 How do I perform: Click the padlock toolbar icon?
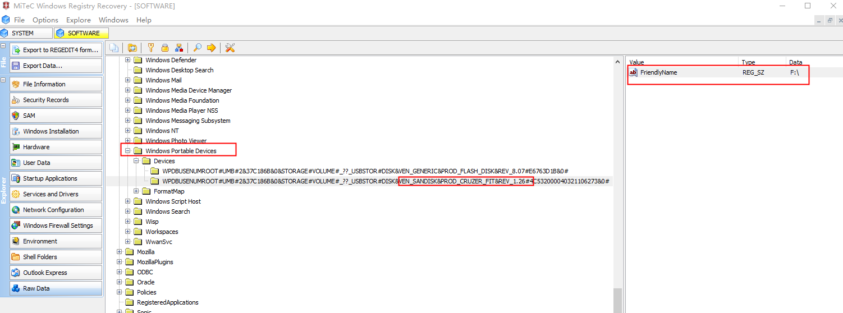tap(165, 48)
